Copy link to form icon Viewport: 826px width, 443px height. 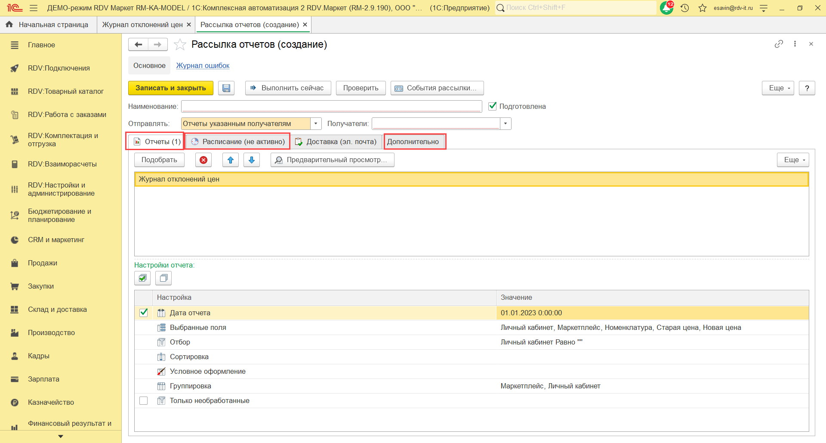point(779,44)
